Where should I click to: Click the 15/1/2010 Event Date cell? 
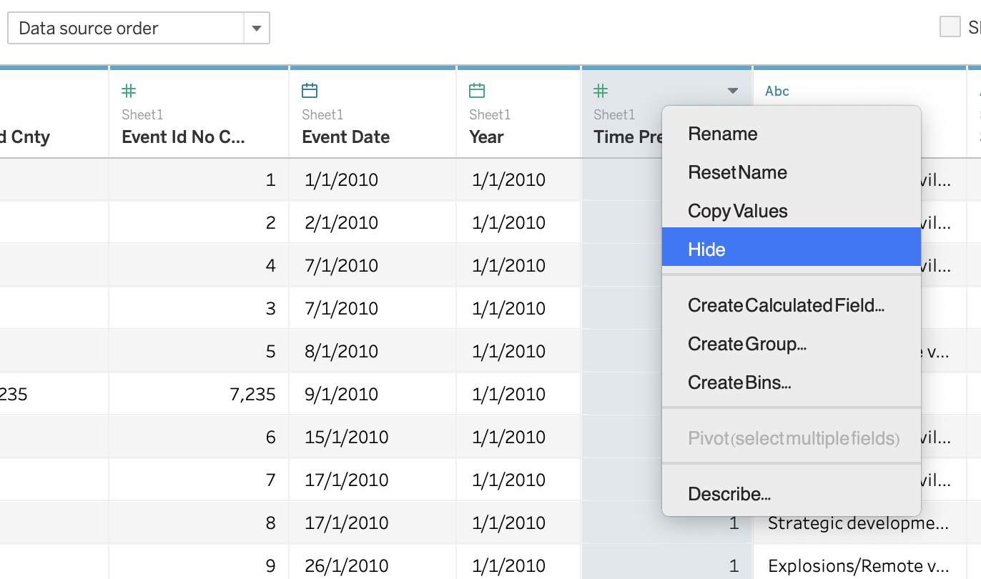(x=346, y=437)
